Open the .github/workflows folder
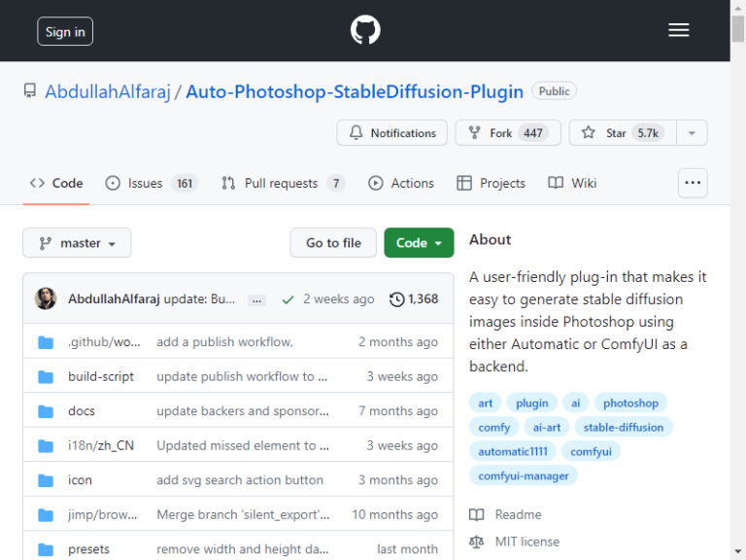Screen dimensions: 746x560 (104, 342)
